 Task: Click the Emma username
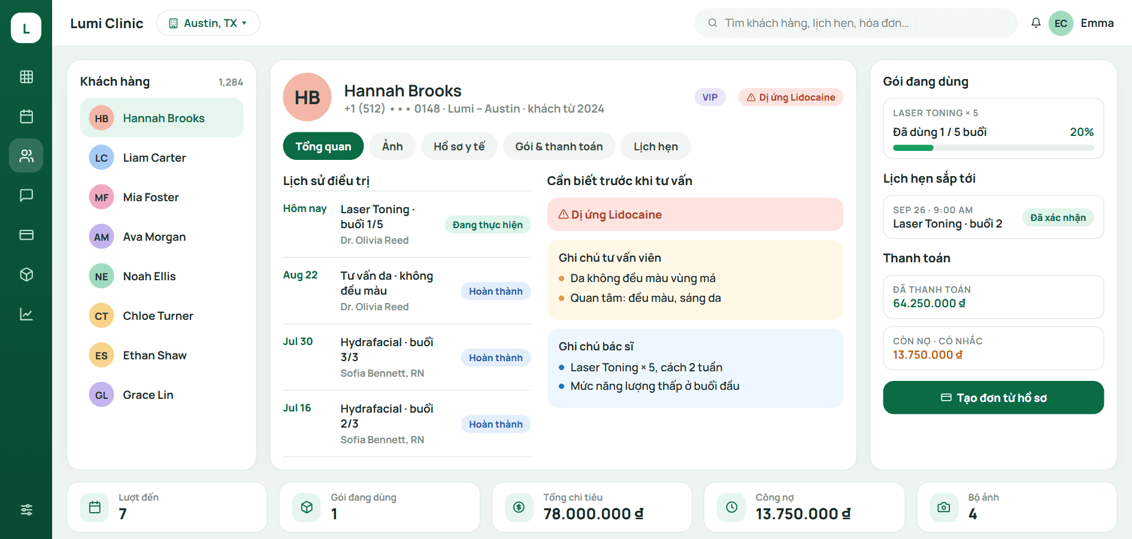coord(1097,23)
